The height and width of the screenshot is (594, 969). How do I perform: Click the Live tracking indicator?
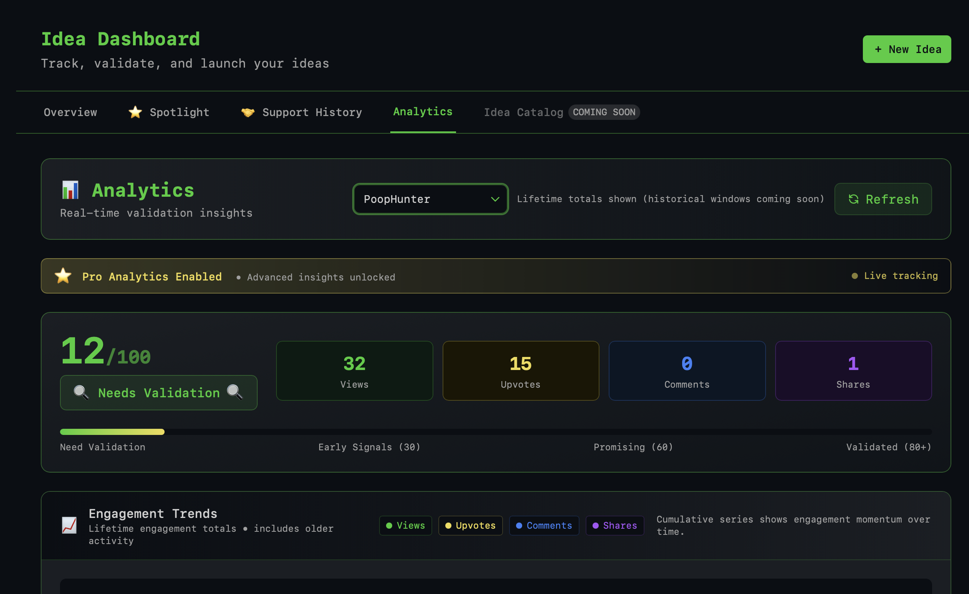895,276
